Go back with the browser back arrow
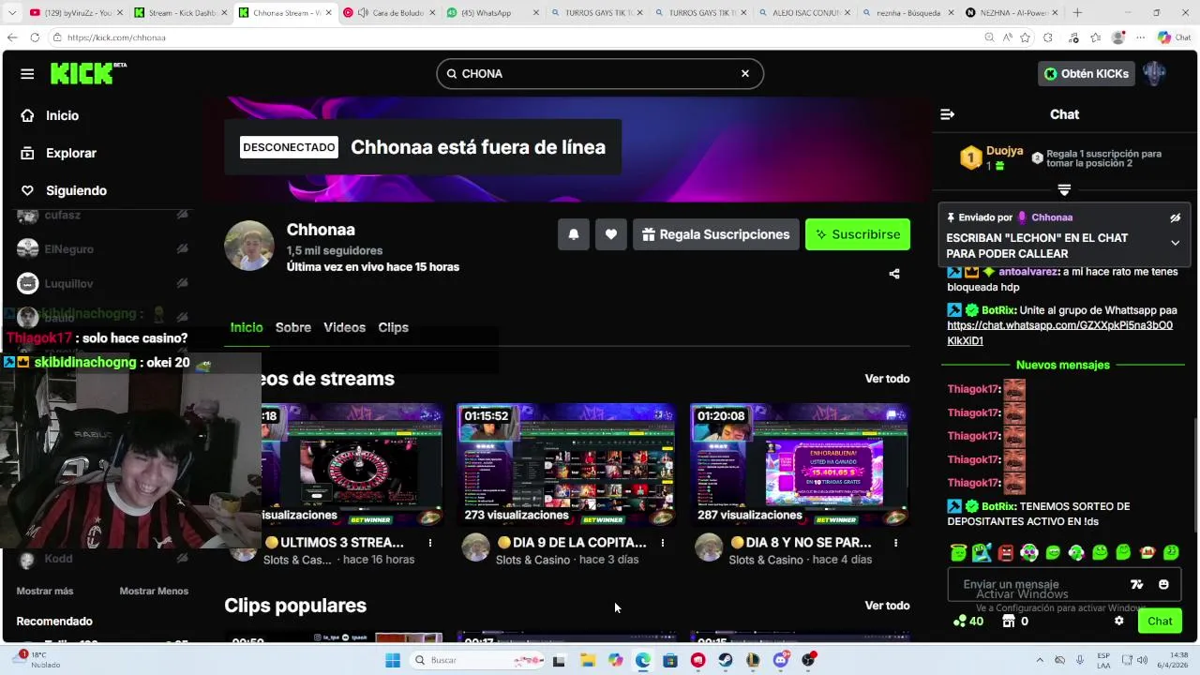Image resolution: width=1200 pixels, height=675 pixels. (x=12, y=37)
